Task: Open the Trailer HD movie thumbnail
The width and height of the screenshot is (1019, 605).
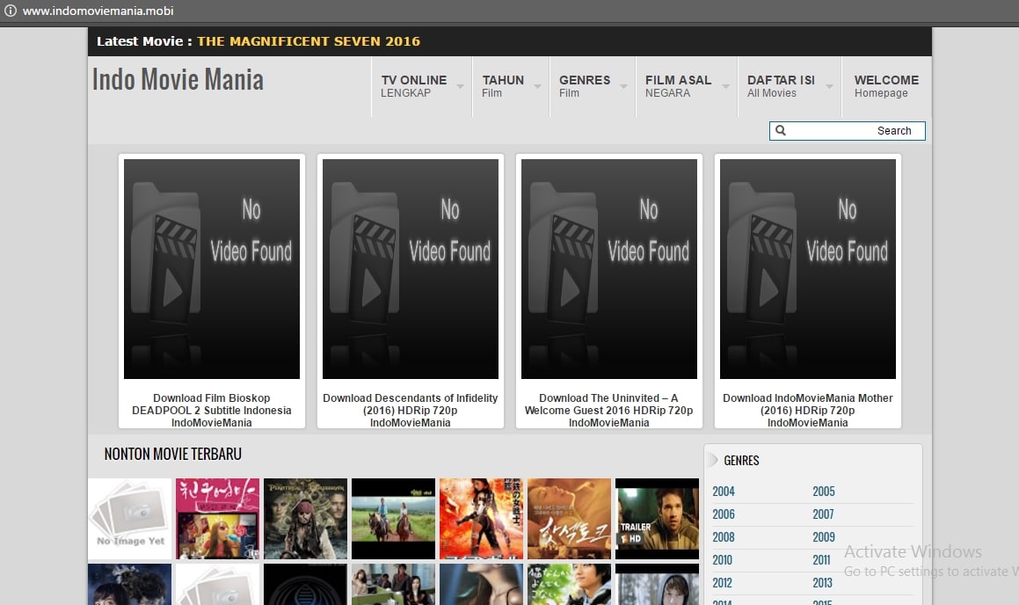Action: point(657,519)
